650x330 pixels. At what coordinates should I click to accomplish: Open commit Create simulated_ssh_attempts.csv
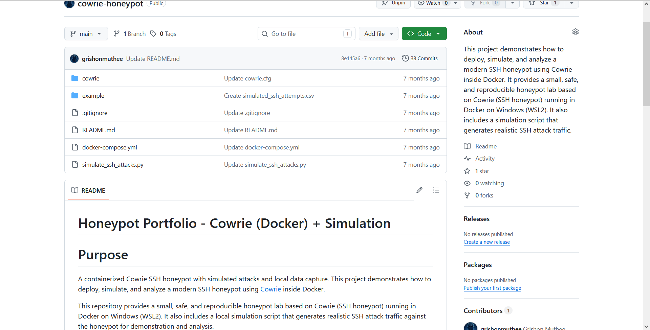coord(269,95)
